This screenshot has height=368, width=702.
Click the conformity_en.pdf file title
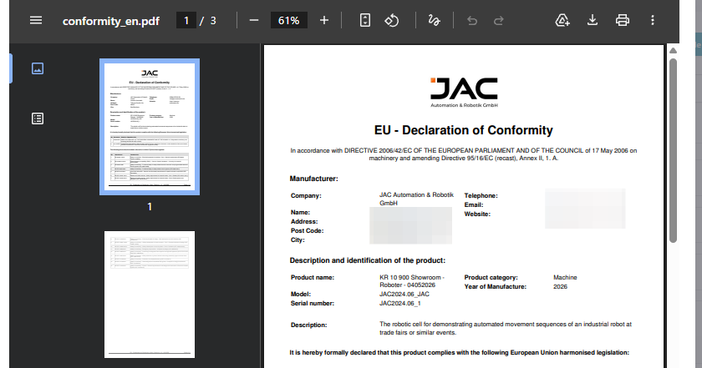coord(111,21)
